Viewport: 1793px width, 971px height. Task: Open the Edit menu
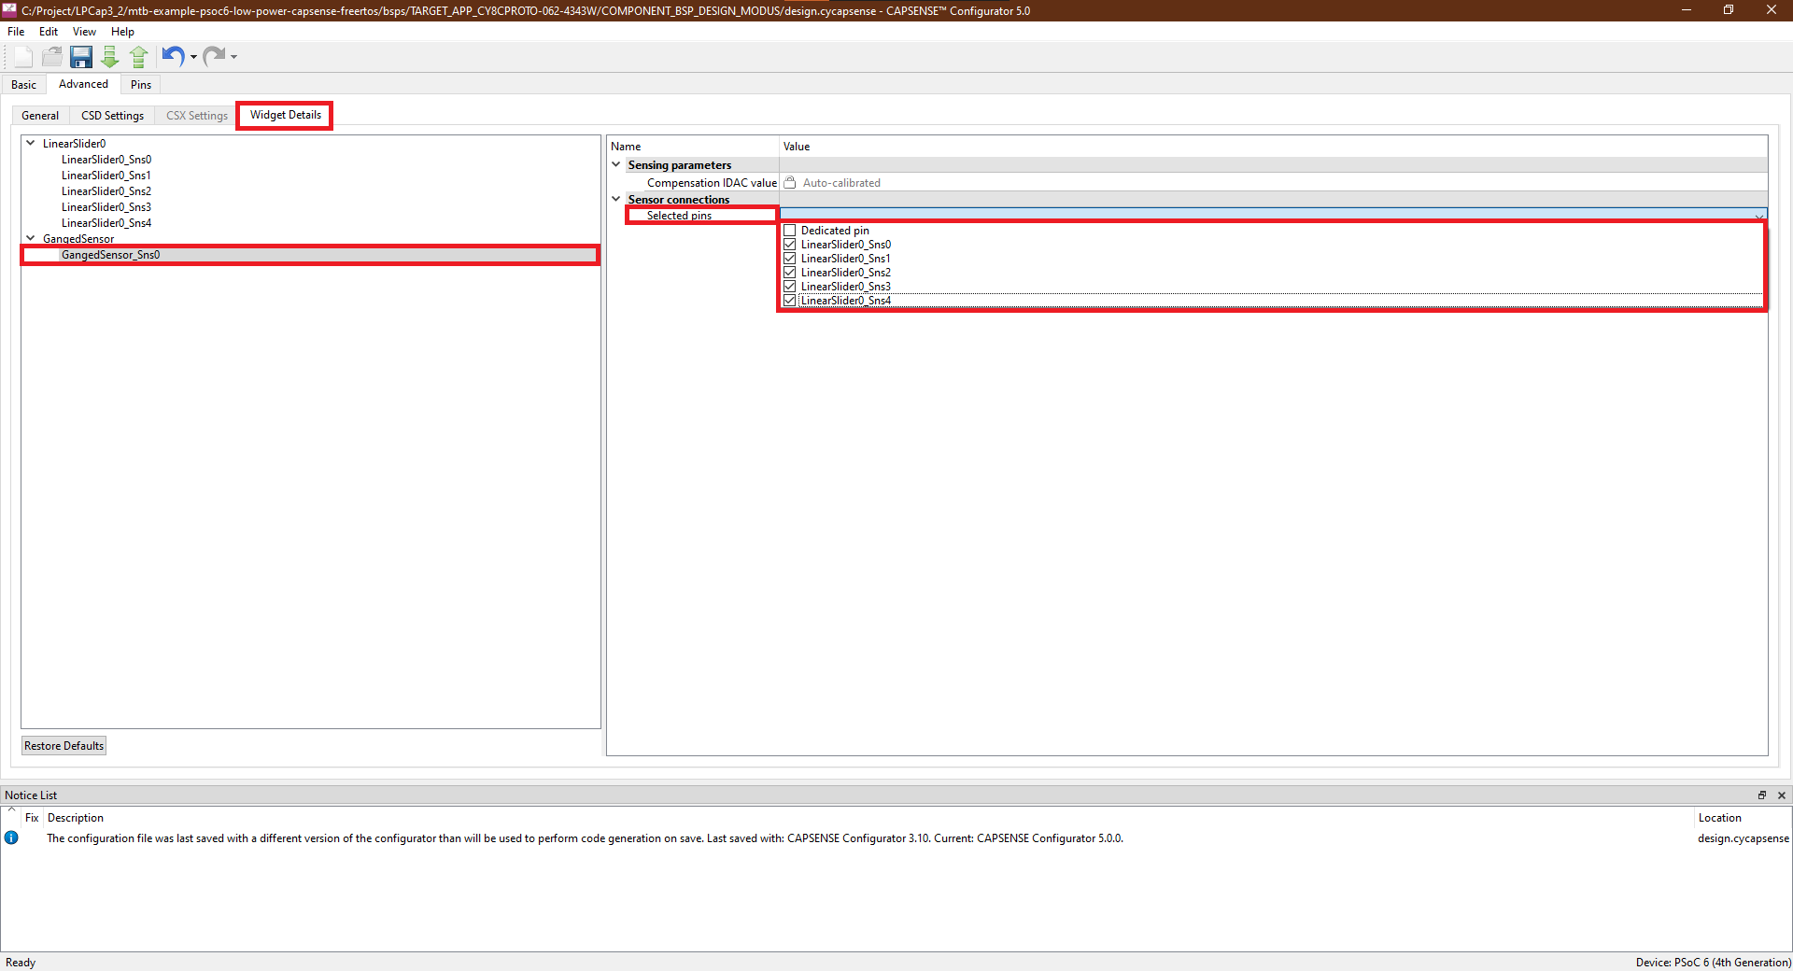tap(49, 32)
